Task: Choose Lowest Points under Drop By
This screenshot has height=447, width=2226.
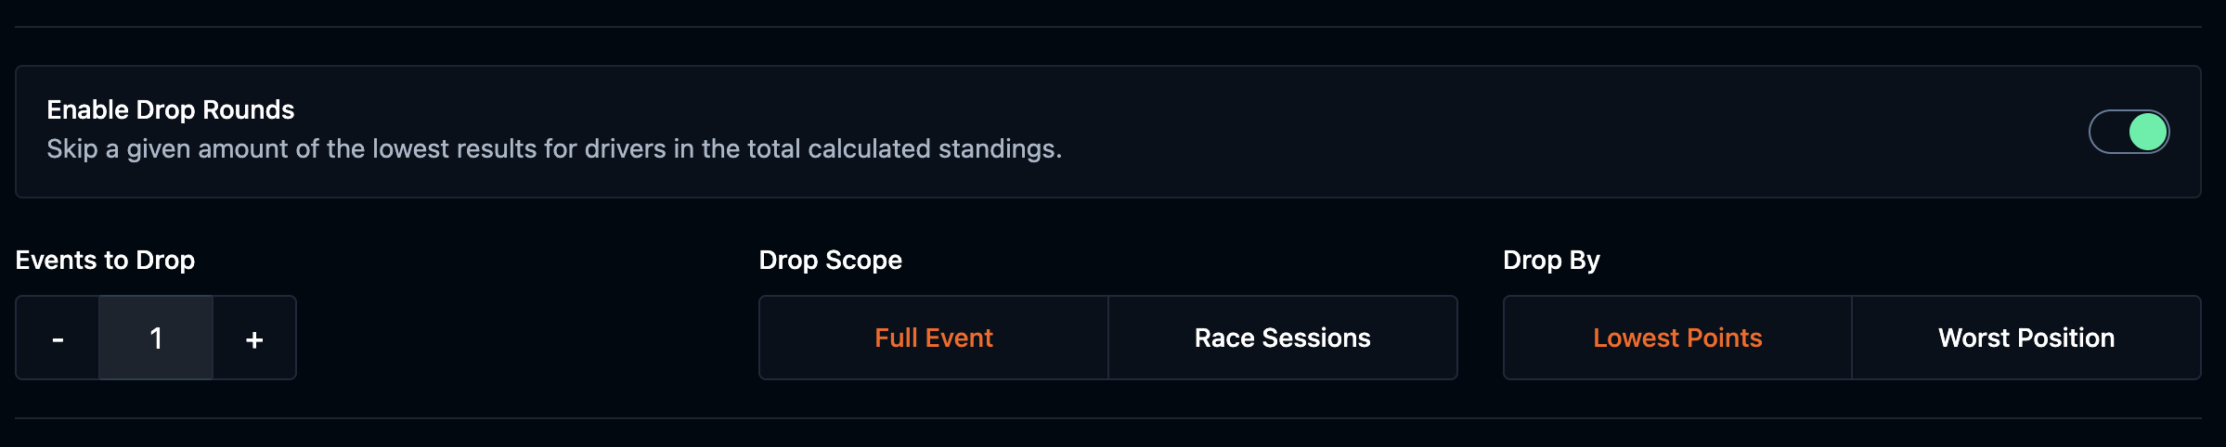Action: click(x=1676, y=338)
